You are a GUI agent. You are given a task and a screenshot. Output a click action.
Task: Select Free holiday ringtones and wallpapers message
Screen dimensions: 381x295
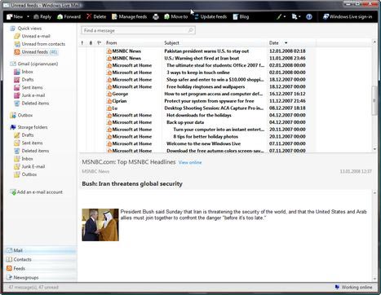(x=206, y=86)
